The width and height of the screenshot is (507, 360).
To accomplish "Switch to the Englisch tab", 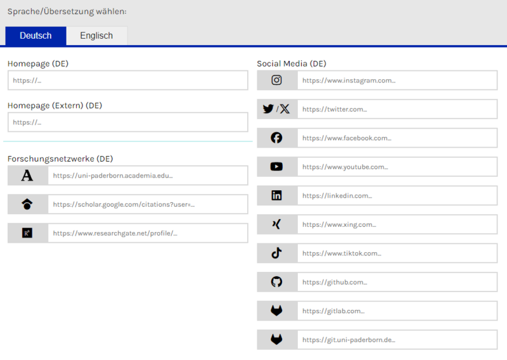I will (x=96, y=35).
